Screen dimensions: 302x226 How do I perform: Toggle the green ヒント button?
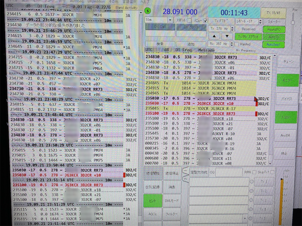pyautogui.click(x=152, y=201)
